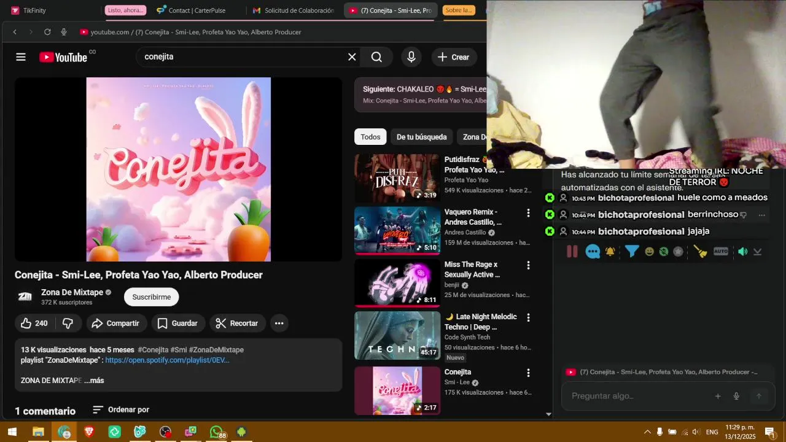Open options dots on berrinchoso message
The width and height of the screenshot is (786, 442).
click(762, 215)
